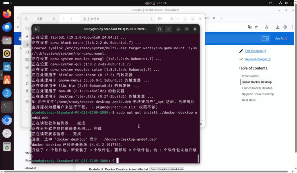Open Thunderbird Mail from the dock
Image resolution: width=297 pixels, height=173 pixels.
[7, 27]
